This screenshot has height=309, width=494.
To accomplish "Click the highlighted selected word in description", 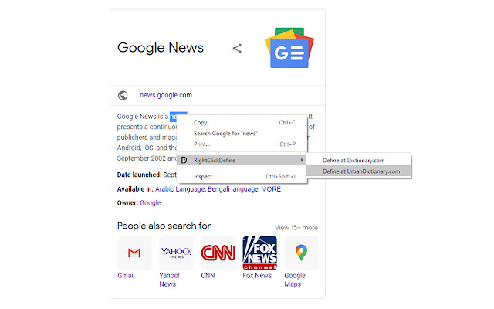I will [x=174, y=117].
